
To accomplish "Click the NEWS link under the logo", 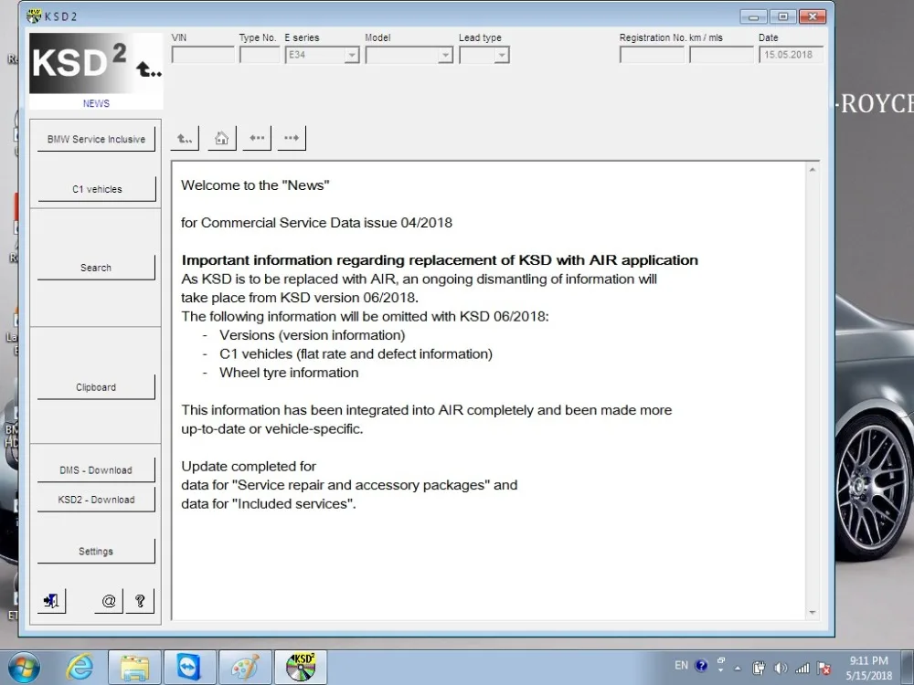I will coord(96,103).
